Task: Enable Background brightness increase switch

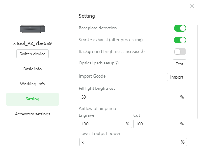Action: click(180, 52)
